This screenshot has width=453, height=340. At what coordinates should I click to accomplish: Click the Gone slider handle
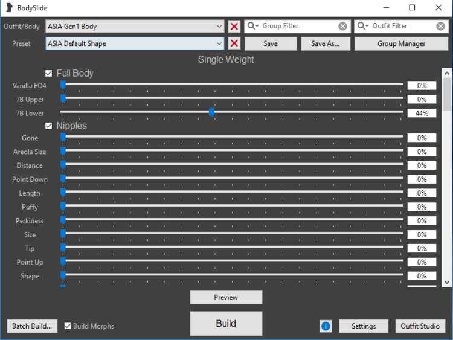coord(63,137)
